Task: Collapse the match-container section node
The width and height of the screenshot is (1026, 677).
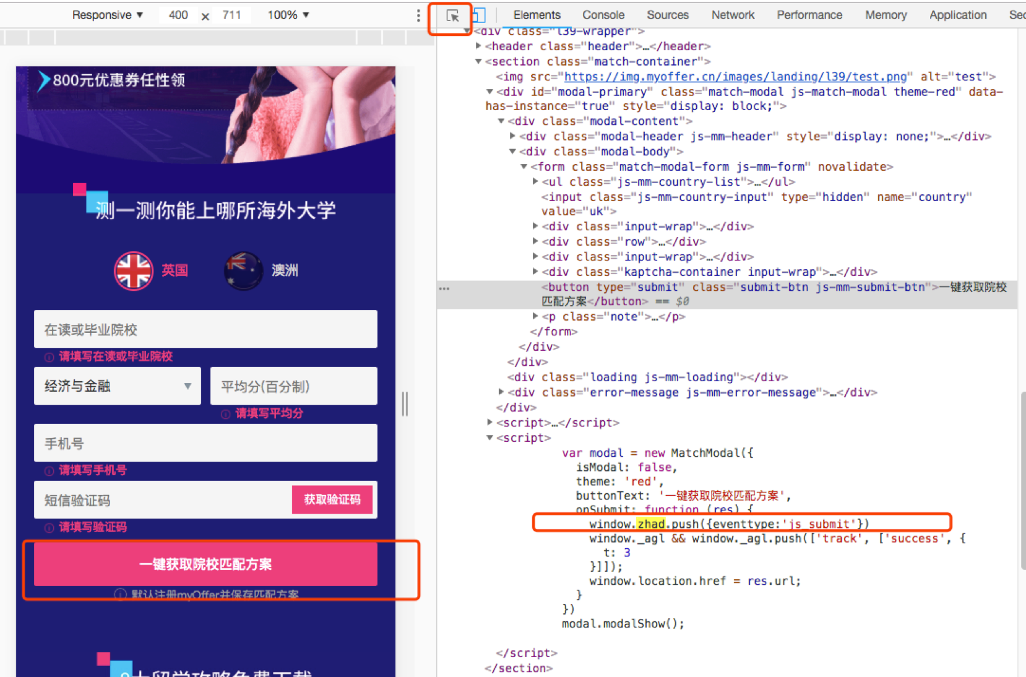Action: tap(478, 61)
